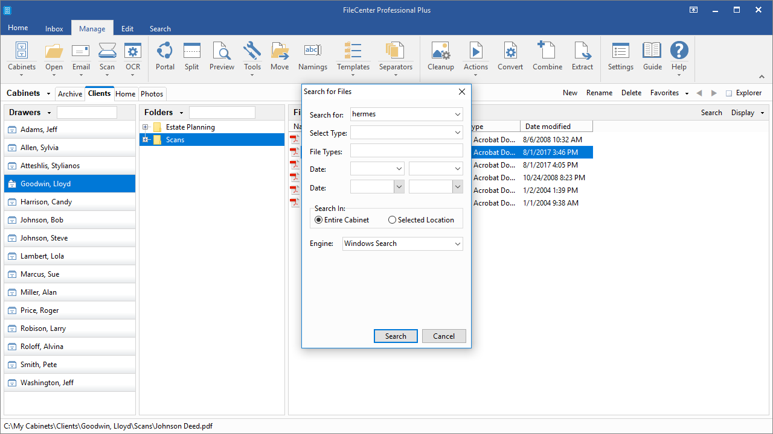
Task: Select the Selected Location radio button
Action: tap(392, 219)
